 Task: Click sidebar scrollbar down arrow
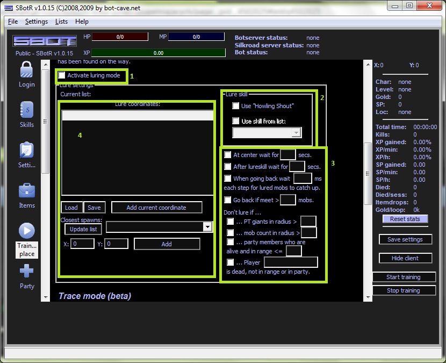(46, 297)
